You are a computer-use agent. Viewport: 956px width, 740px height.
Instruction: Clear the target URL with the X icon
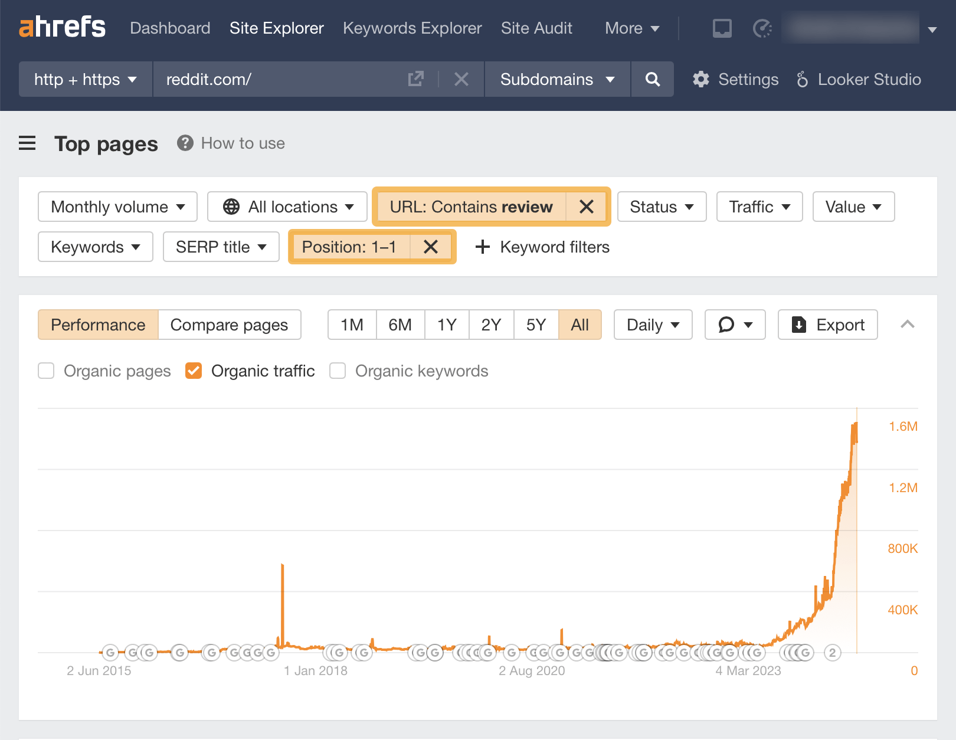pos(461,79)
